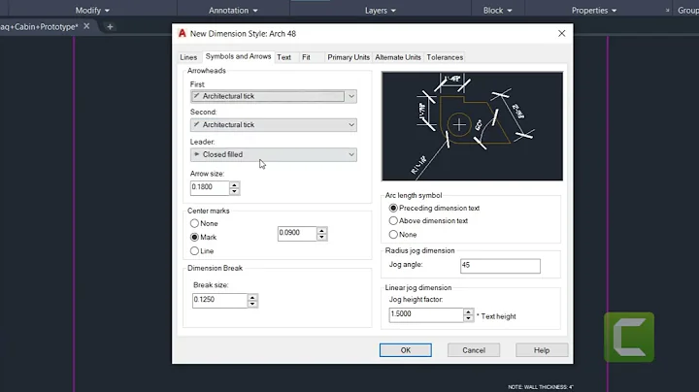Expand the Layers ribbon panel

tap(381, 11)
